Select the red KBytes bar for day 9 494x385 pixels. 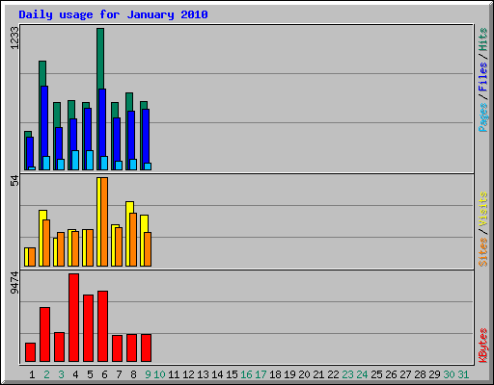146,347
